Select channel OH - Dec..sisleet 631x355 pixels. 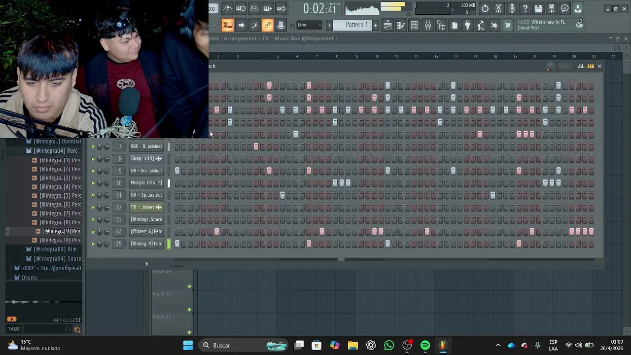click(x=146, y=171)
